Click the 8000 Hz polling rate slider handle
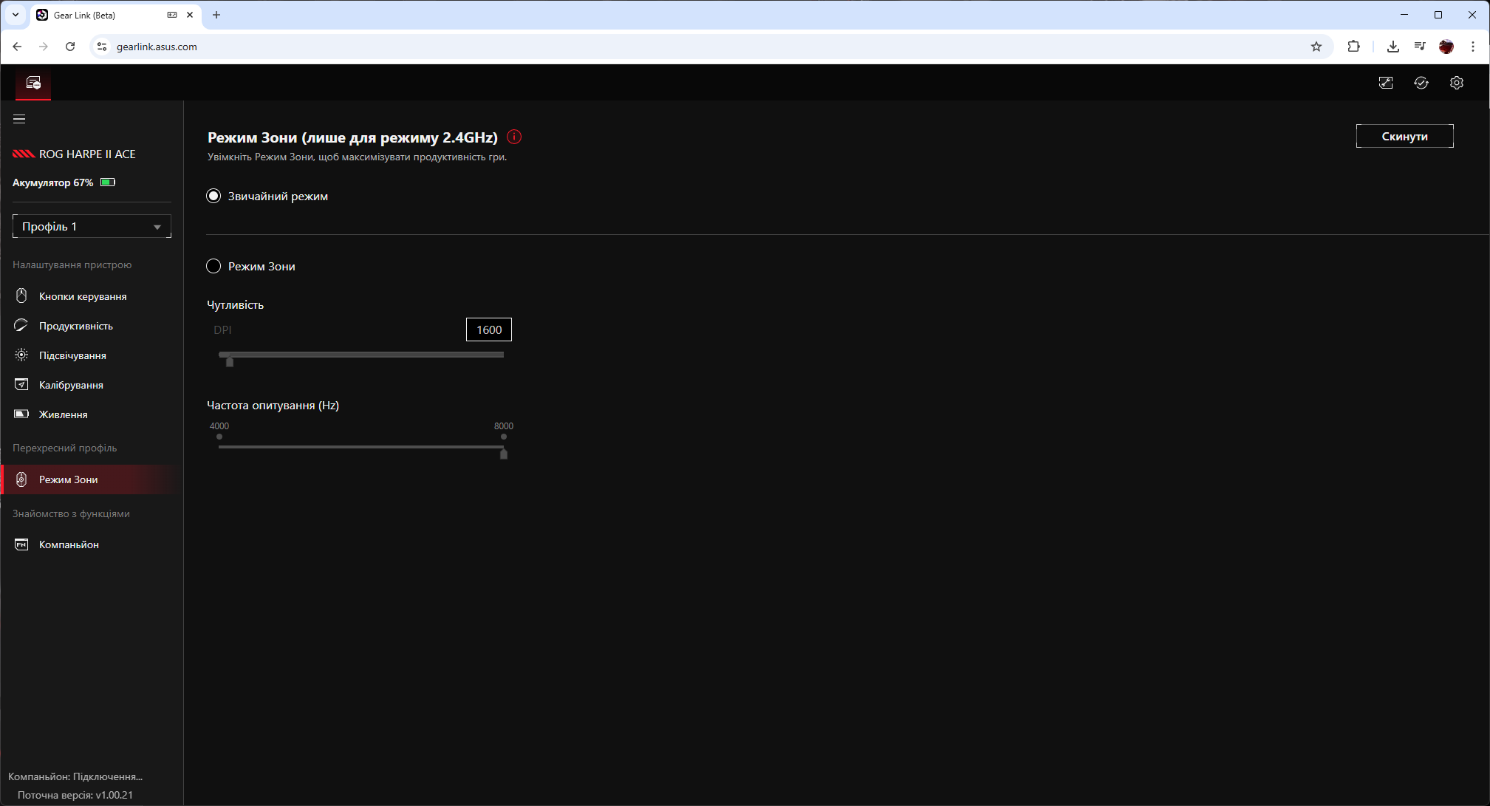Image resolution: width=1490 pixels, height=806 pixels. click(x=504, y=454)
